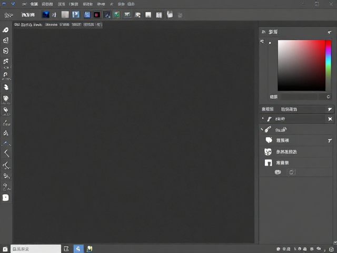
Task: Select the topmost tool in the left toolbox
Action: click(x=6, y=30)
